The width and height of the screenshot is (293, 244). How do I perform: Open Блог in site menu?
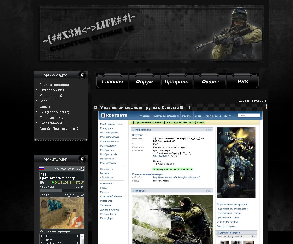click(x=43, y=101)
